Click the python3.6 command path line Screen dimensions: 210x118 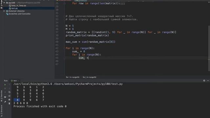click(x=68, y=84)
